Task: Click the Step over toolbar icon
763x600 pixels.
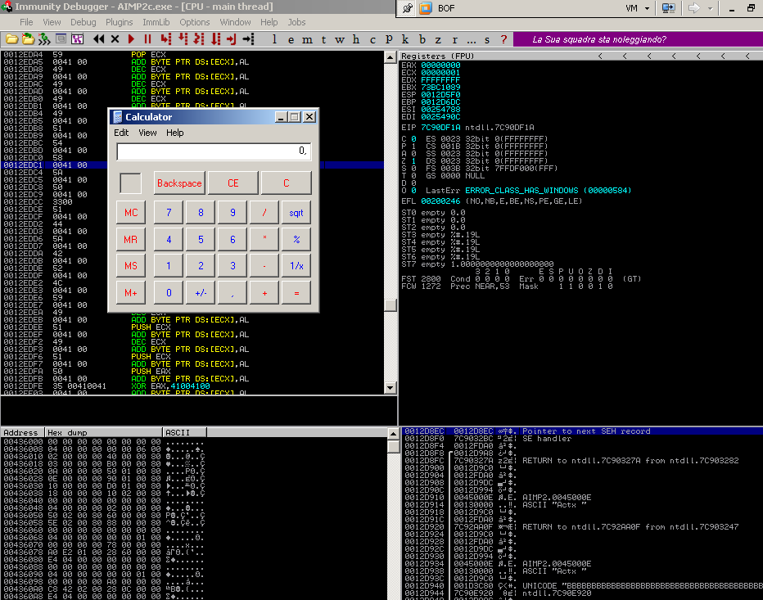Action: pyautogui.click(x=183, y=39)
